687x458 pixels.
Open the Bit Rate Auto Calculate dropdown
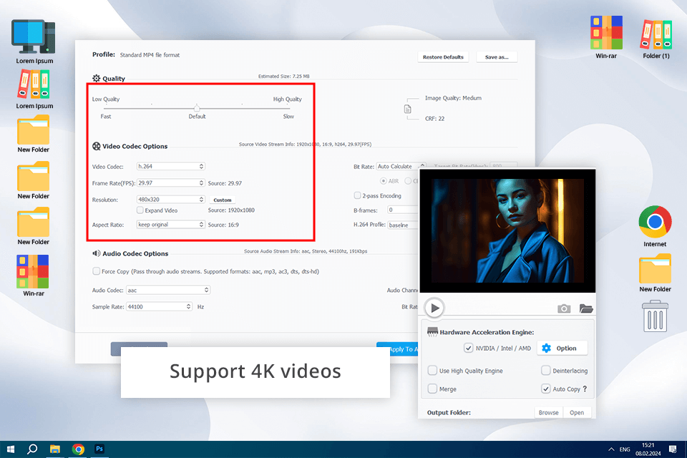(x=401, y=167)
